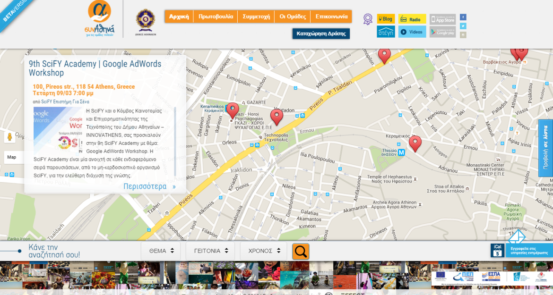Click the Προβολή σε λίστα side tab

545,148
